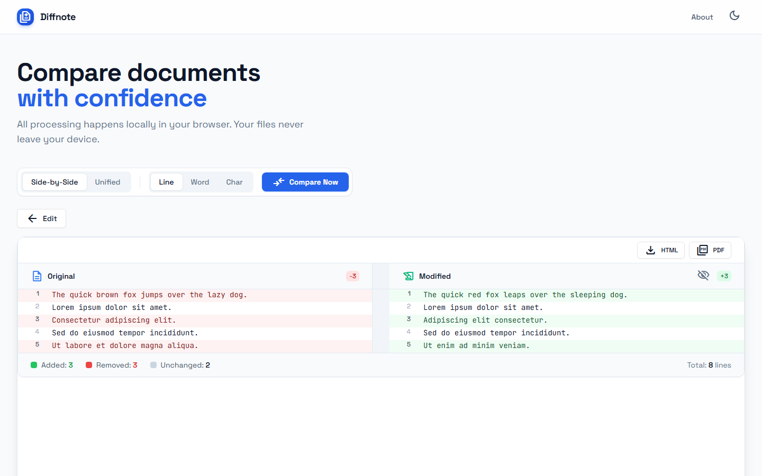Click 'Lorem ipsum dolor sit amet.' in Modified
The width and height of the screenshot is (762, 476).
click(x=483, y=308)
